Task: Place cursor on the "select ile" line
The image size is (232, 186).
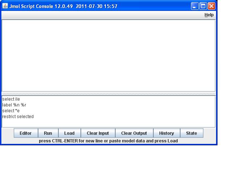Action: [11, 99]
